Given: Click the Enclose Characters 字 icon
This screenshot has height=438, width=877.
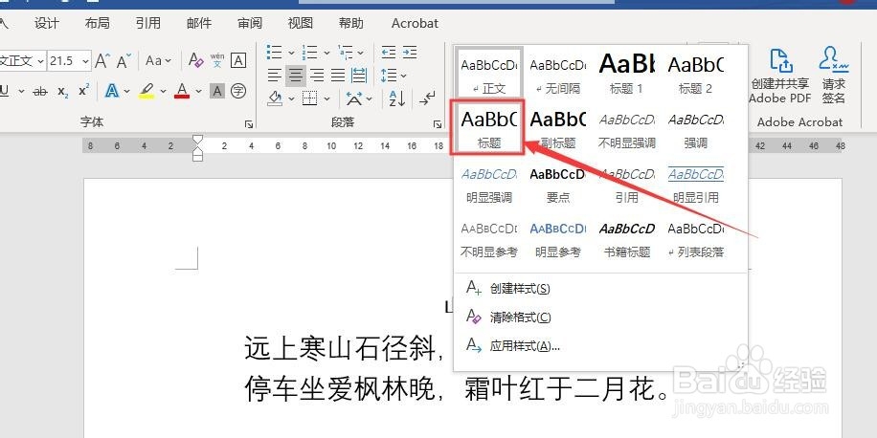Looking at the screenshot, I should click(238, 91).
